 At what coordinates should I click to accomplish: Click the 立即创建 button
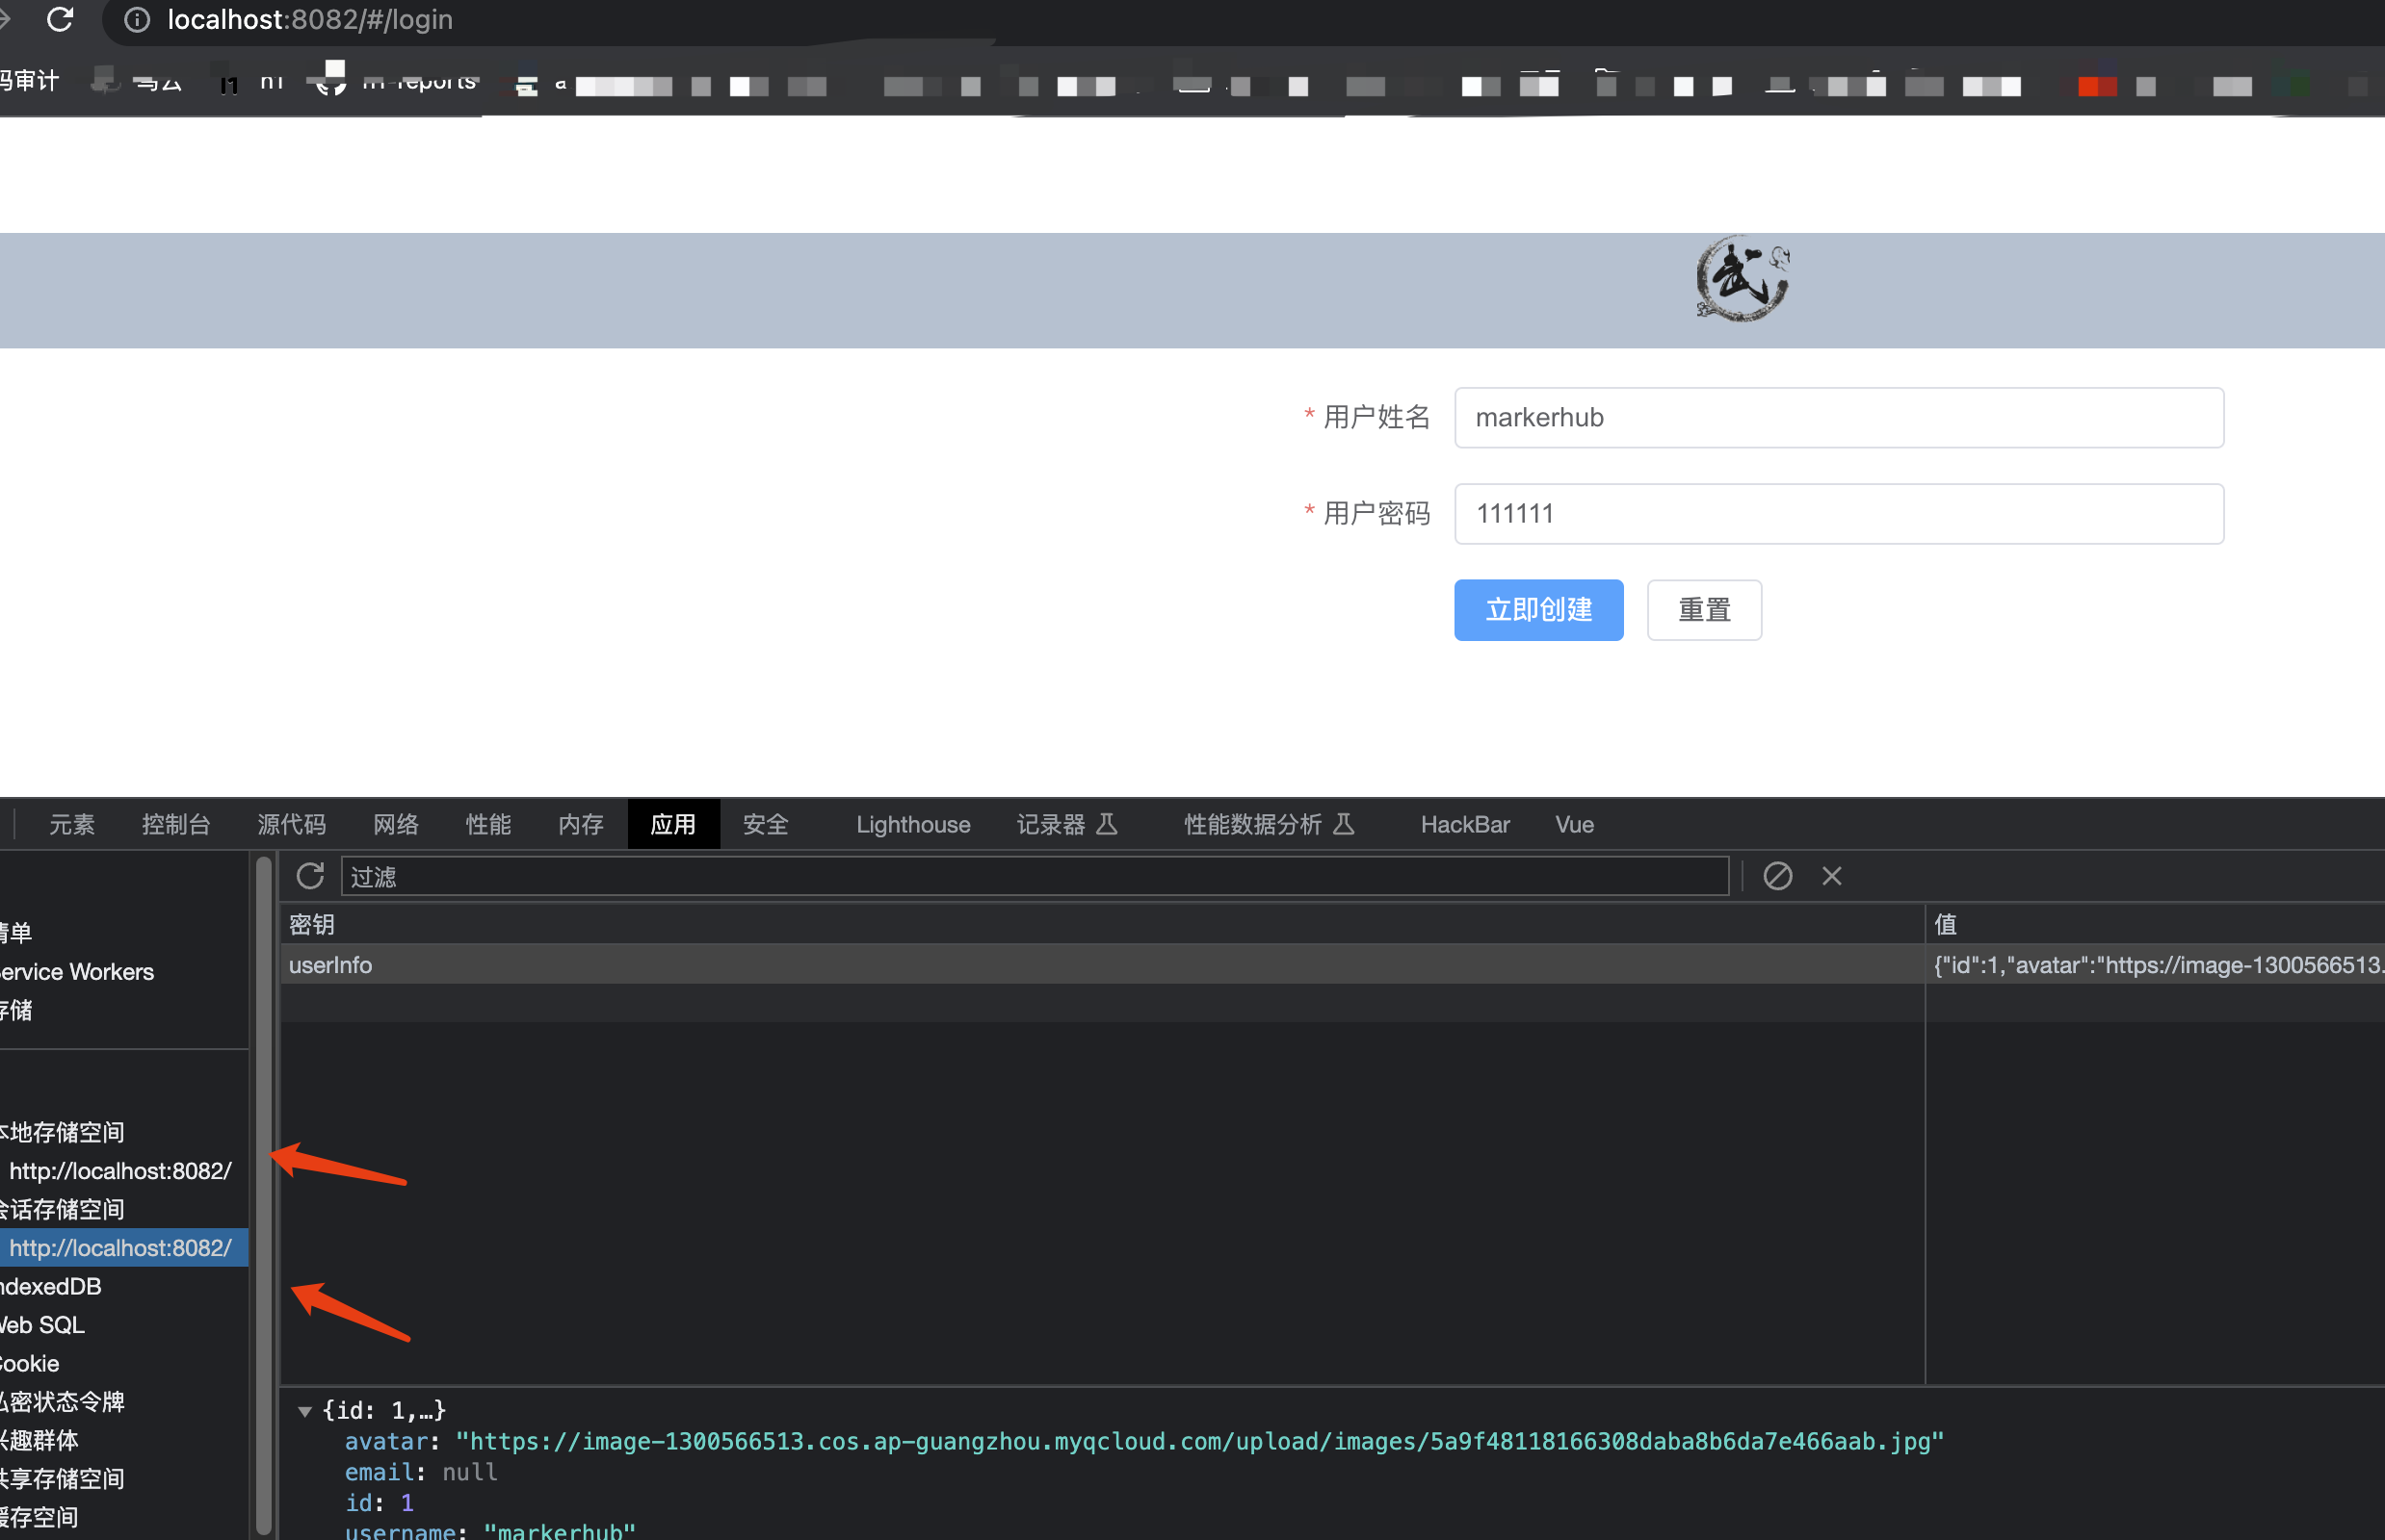click(1538, 610)
